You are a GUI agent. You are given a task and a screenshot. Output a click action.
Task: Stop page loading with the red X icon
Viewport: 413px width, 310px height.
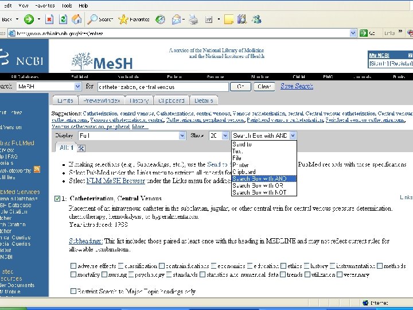pos(49,20)
